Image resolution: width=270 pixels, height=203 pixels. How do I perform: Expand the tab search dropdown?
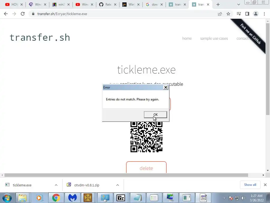click(x=238, y=4)
